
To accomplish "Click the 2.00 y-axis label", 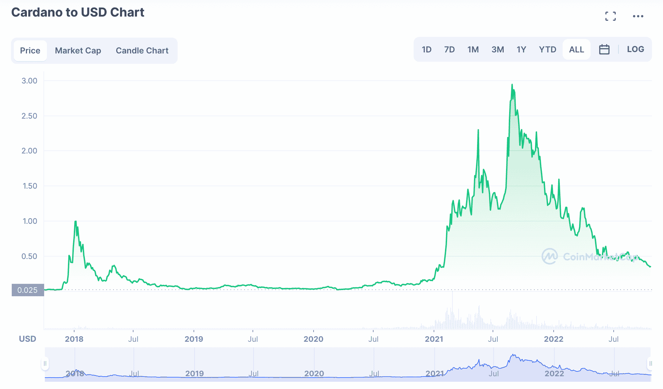I will click(29, 151).
